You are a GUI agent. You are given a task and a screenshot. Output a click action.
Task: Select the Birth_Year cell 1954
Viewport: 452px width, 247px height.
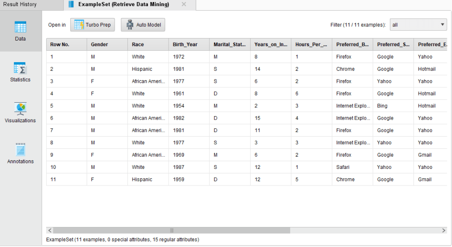coord(189,106)
